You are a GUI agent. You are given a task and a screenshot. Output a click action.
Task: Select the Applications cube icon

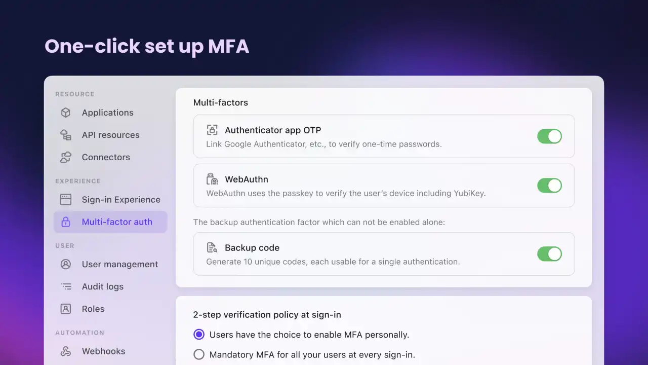66,113
